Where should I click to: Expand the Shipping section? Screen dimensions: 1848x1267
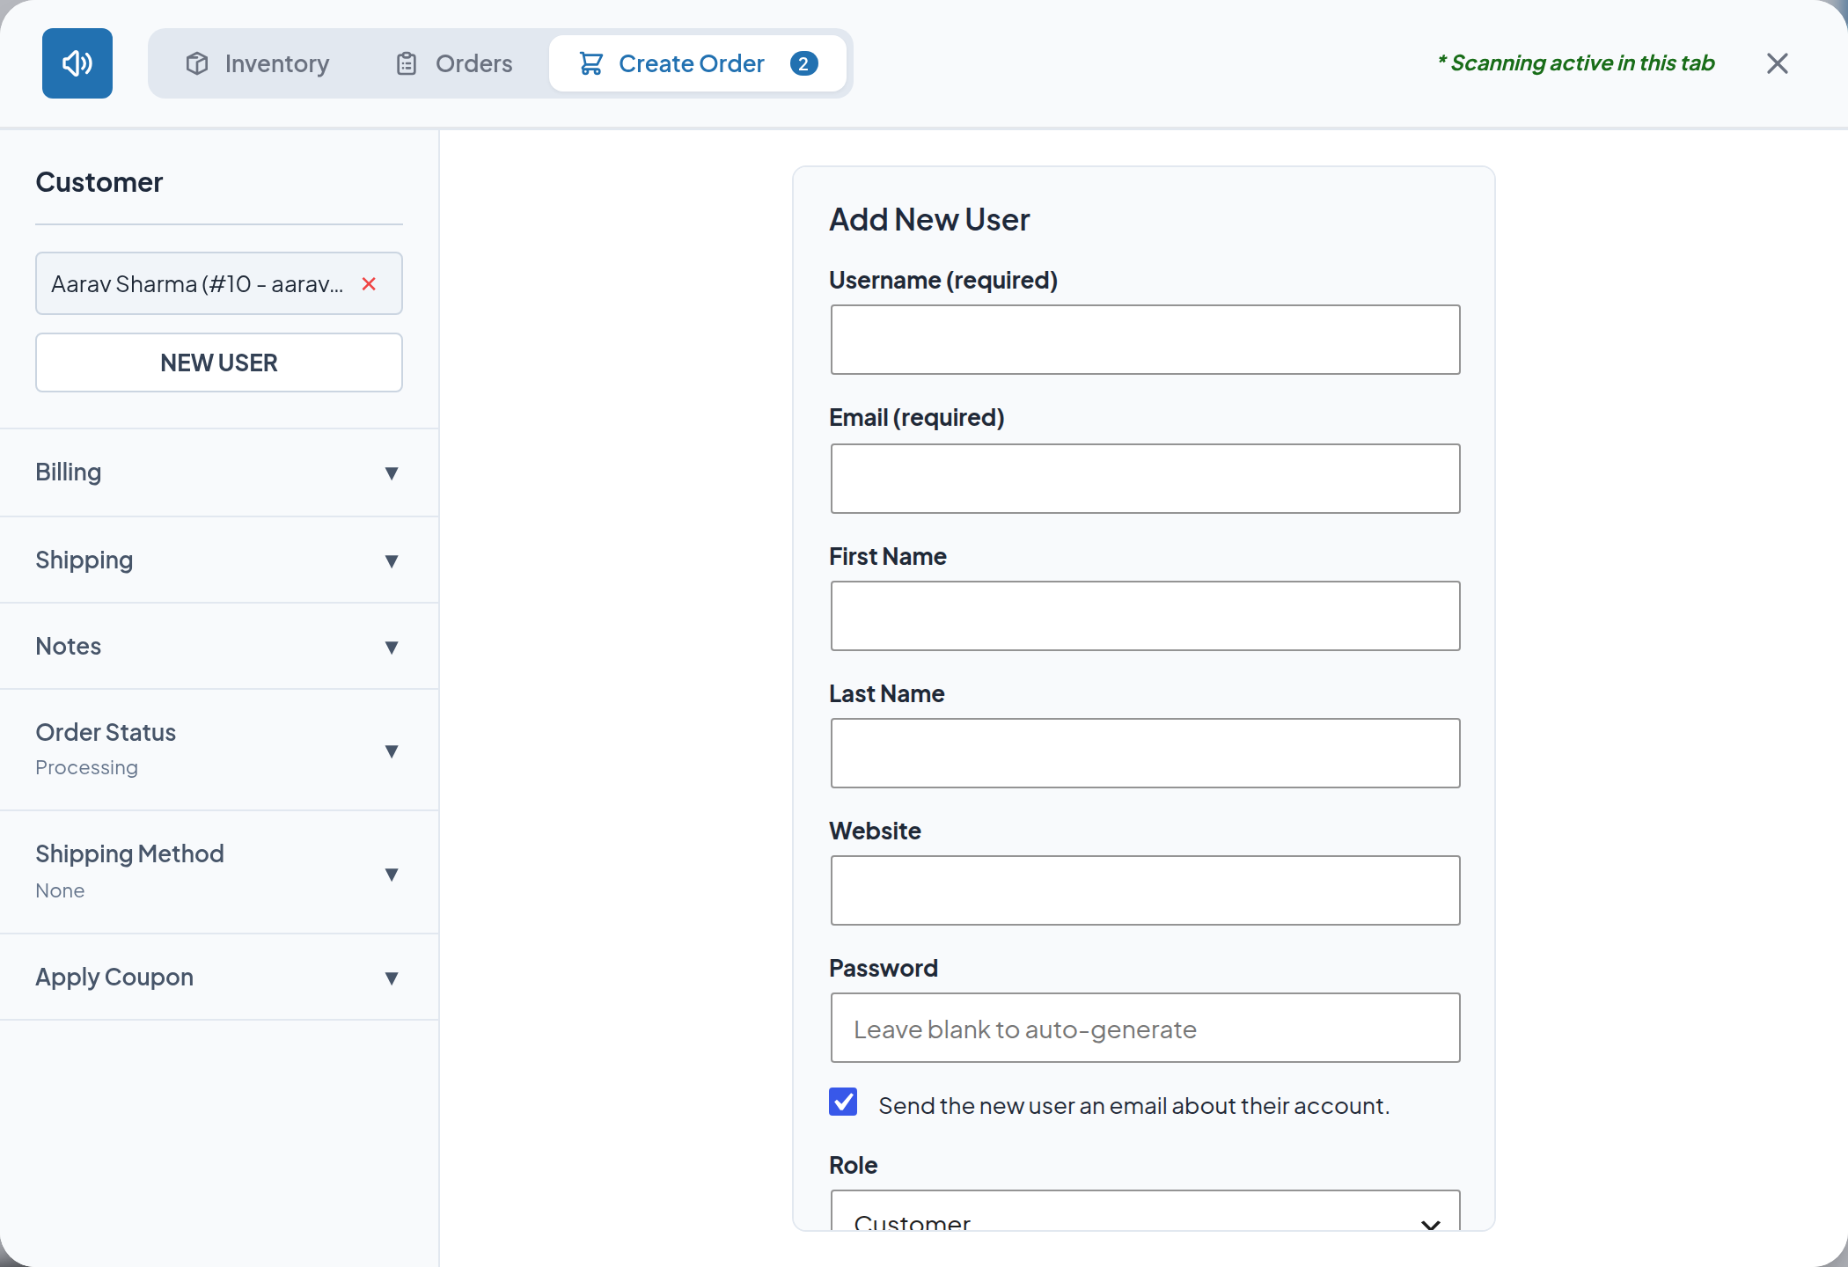(219, 560)
